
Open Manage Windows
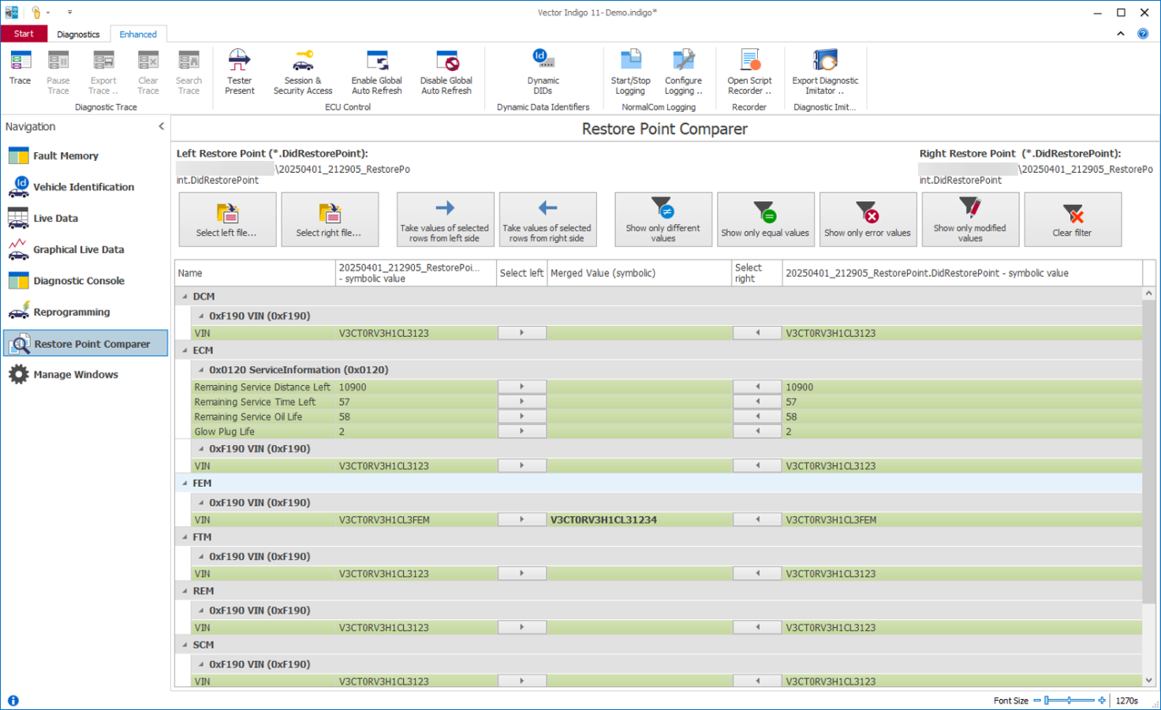click(x=85, y=375)
